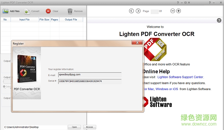
Task: Click the PDF Converter OCR box image
Action: (x=27, y=69)
